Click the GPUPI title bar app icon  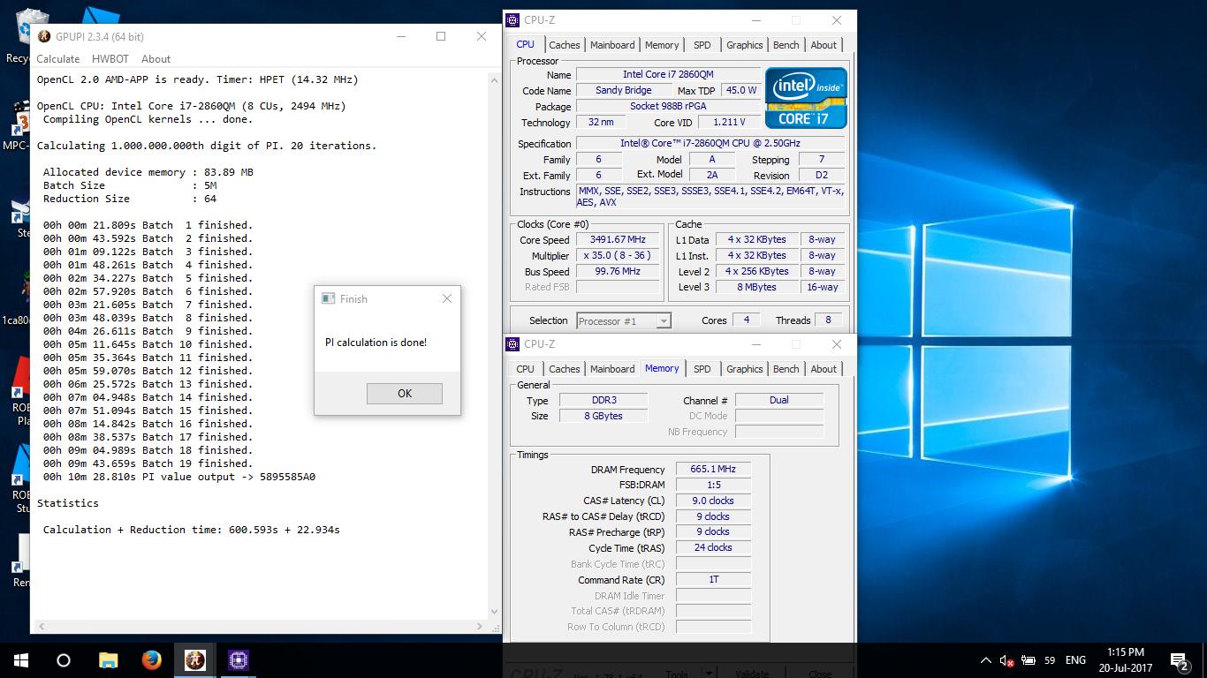point(44,37)
